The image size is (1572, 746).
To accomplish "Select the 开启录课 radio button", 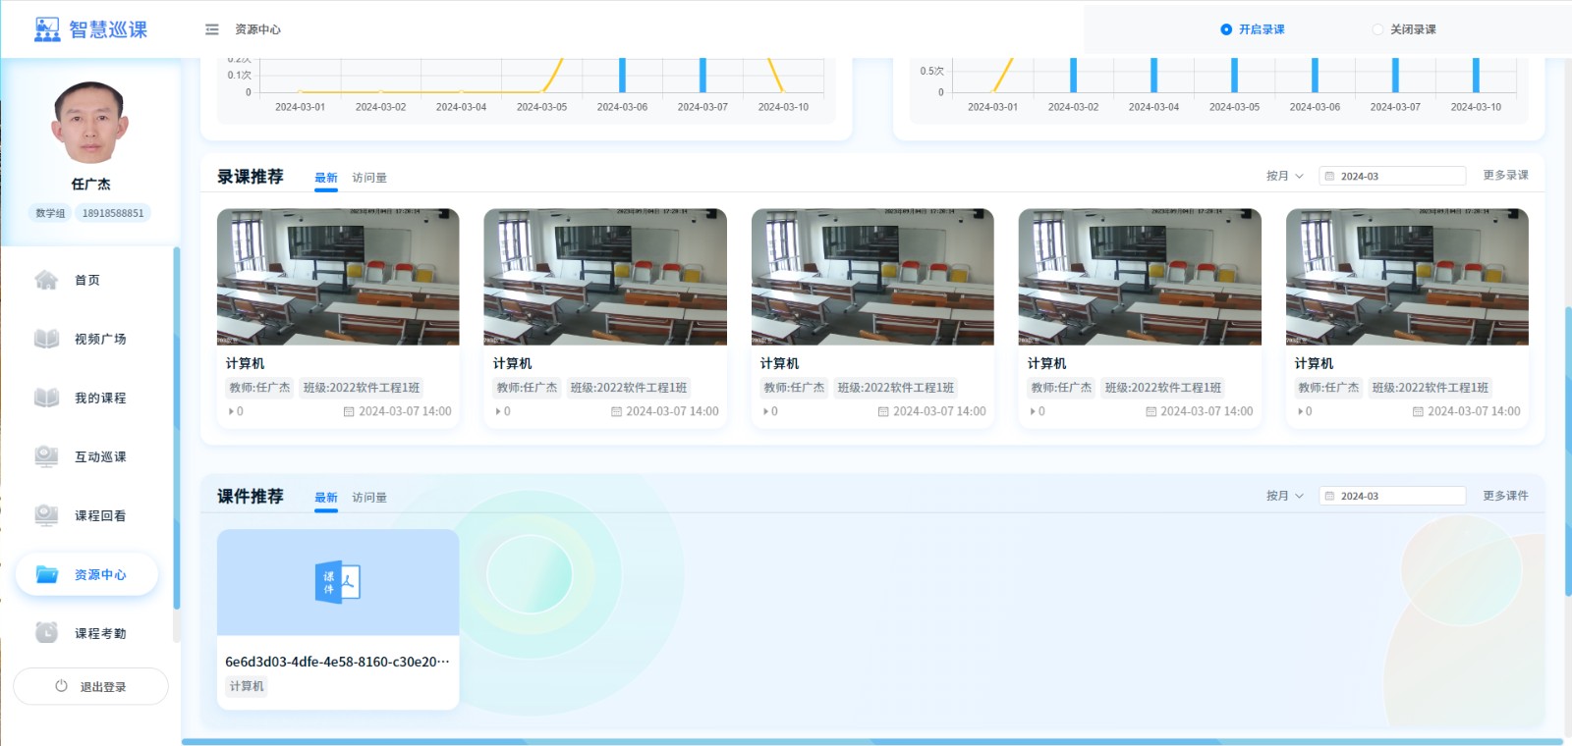I will 1226,29.
